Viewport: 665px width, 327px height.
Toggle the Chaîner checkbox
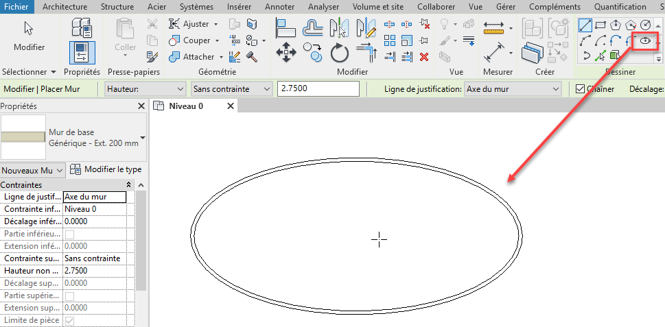point(581,89)
